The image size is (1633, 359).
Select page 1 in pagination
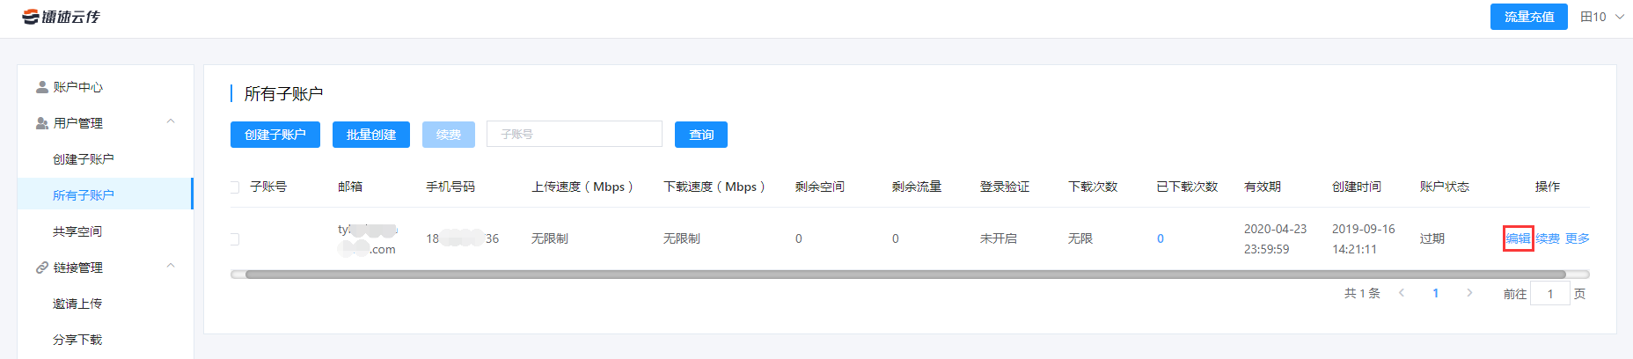coord(1436,293)
